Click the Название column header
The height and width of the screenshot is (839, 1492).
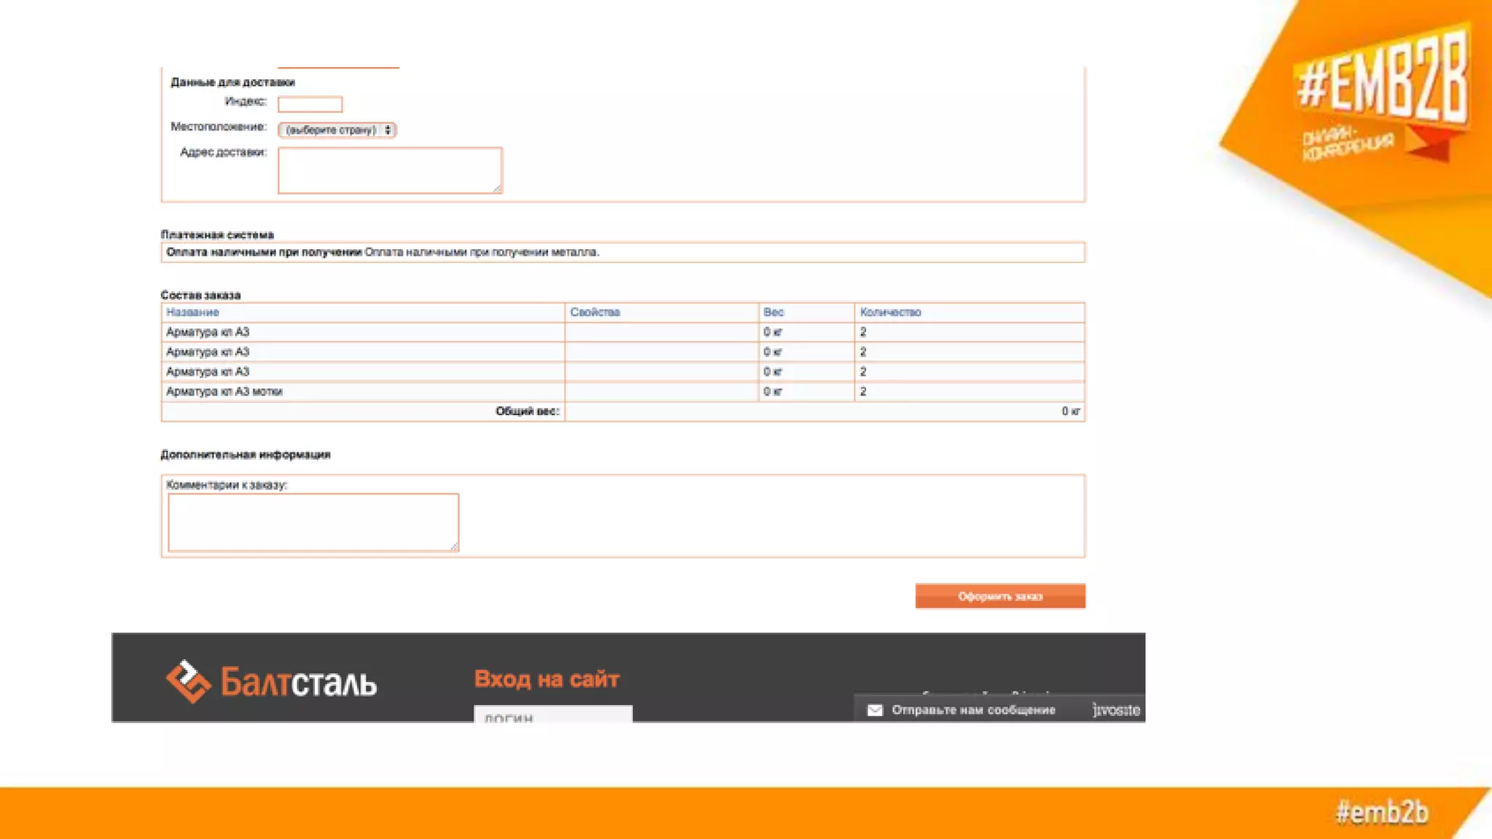(x=192, y=312)
